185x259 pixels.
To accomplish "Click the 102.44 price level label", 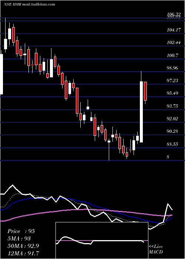I will pyautogui.click(x=174, y=43).
